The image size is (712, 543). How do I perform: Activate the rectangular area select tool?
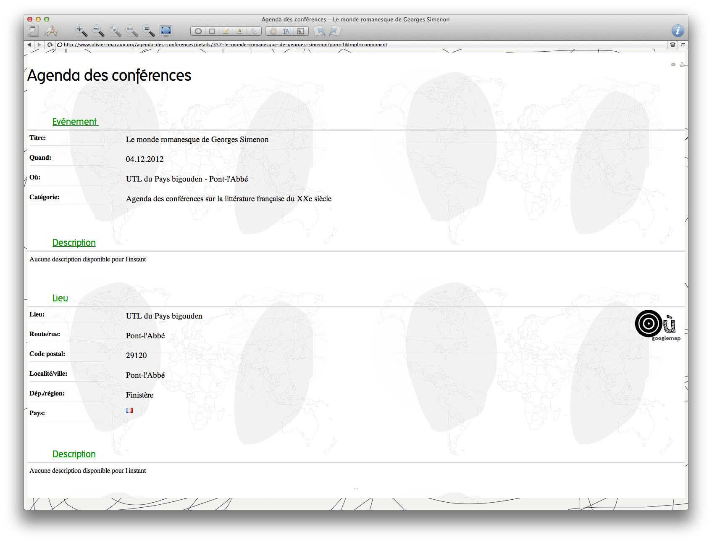point(301,31)
